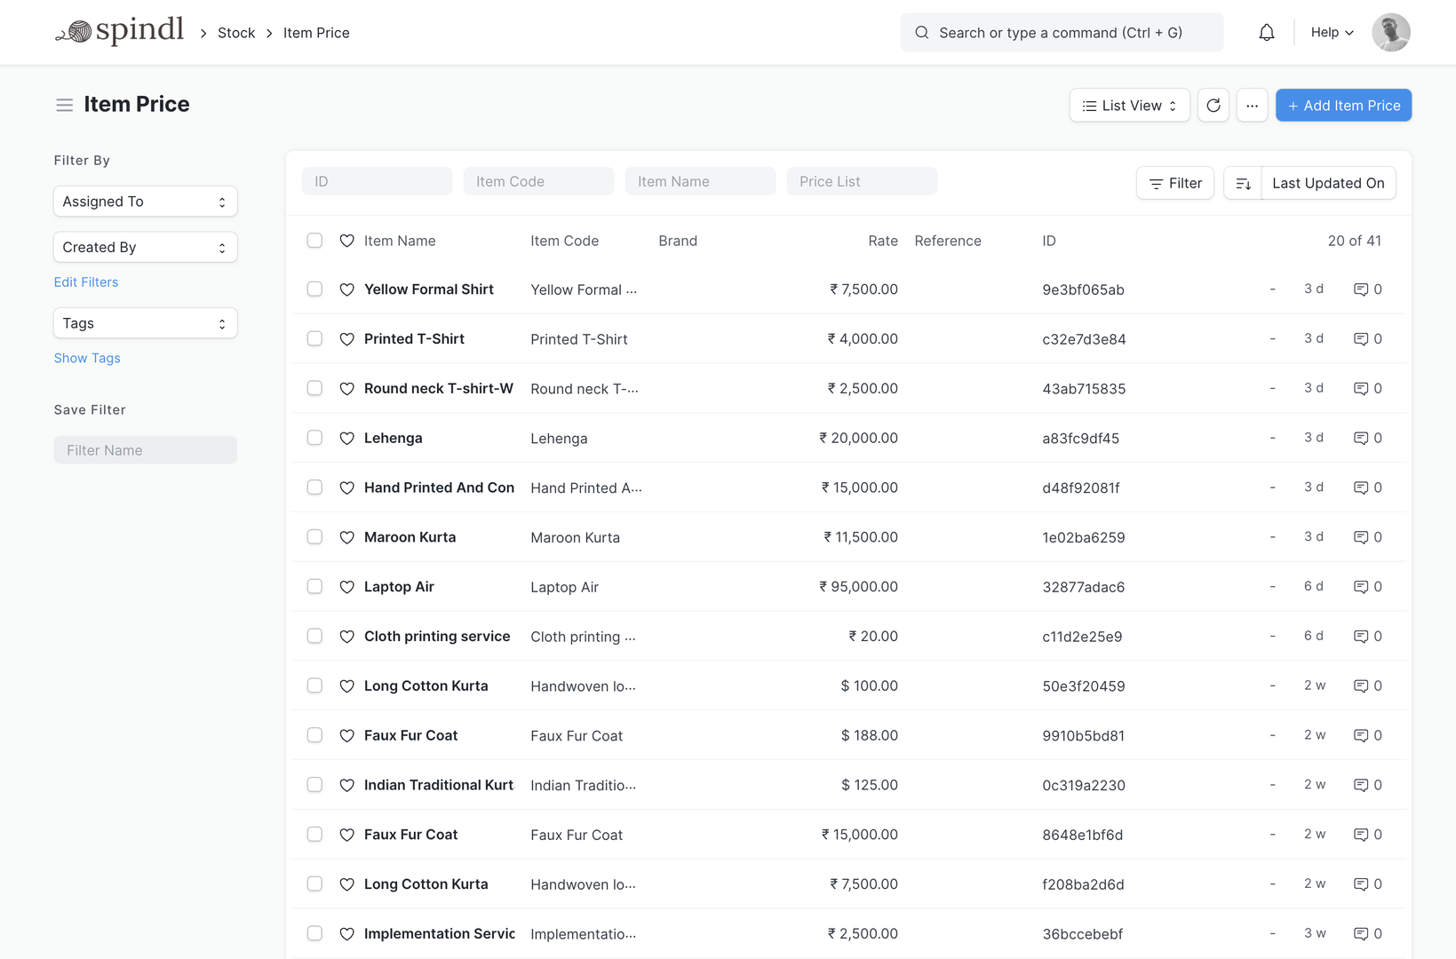Open comments for Lehenga row
The height and width of the screenshot is (959, 1456).
coord(1367,438)
